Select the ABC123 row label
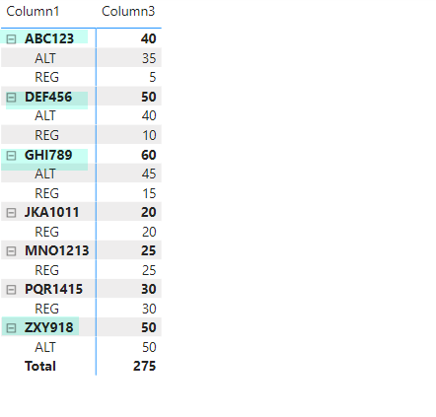Viewport: 436px width, 417px height. (49, 38)
